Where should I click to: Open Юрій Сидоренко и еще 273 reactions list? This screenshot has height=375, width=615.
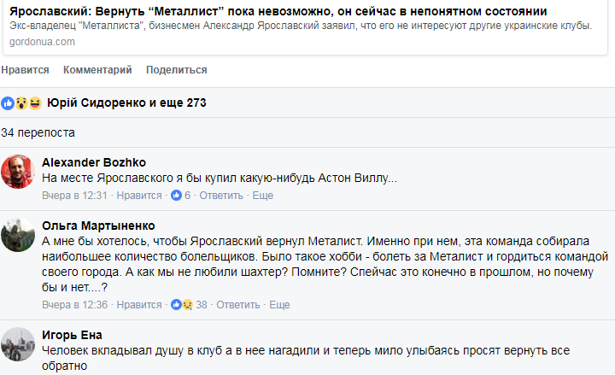tap(126, 103)
